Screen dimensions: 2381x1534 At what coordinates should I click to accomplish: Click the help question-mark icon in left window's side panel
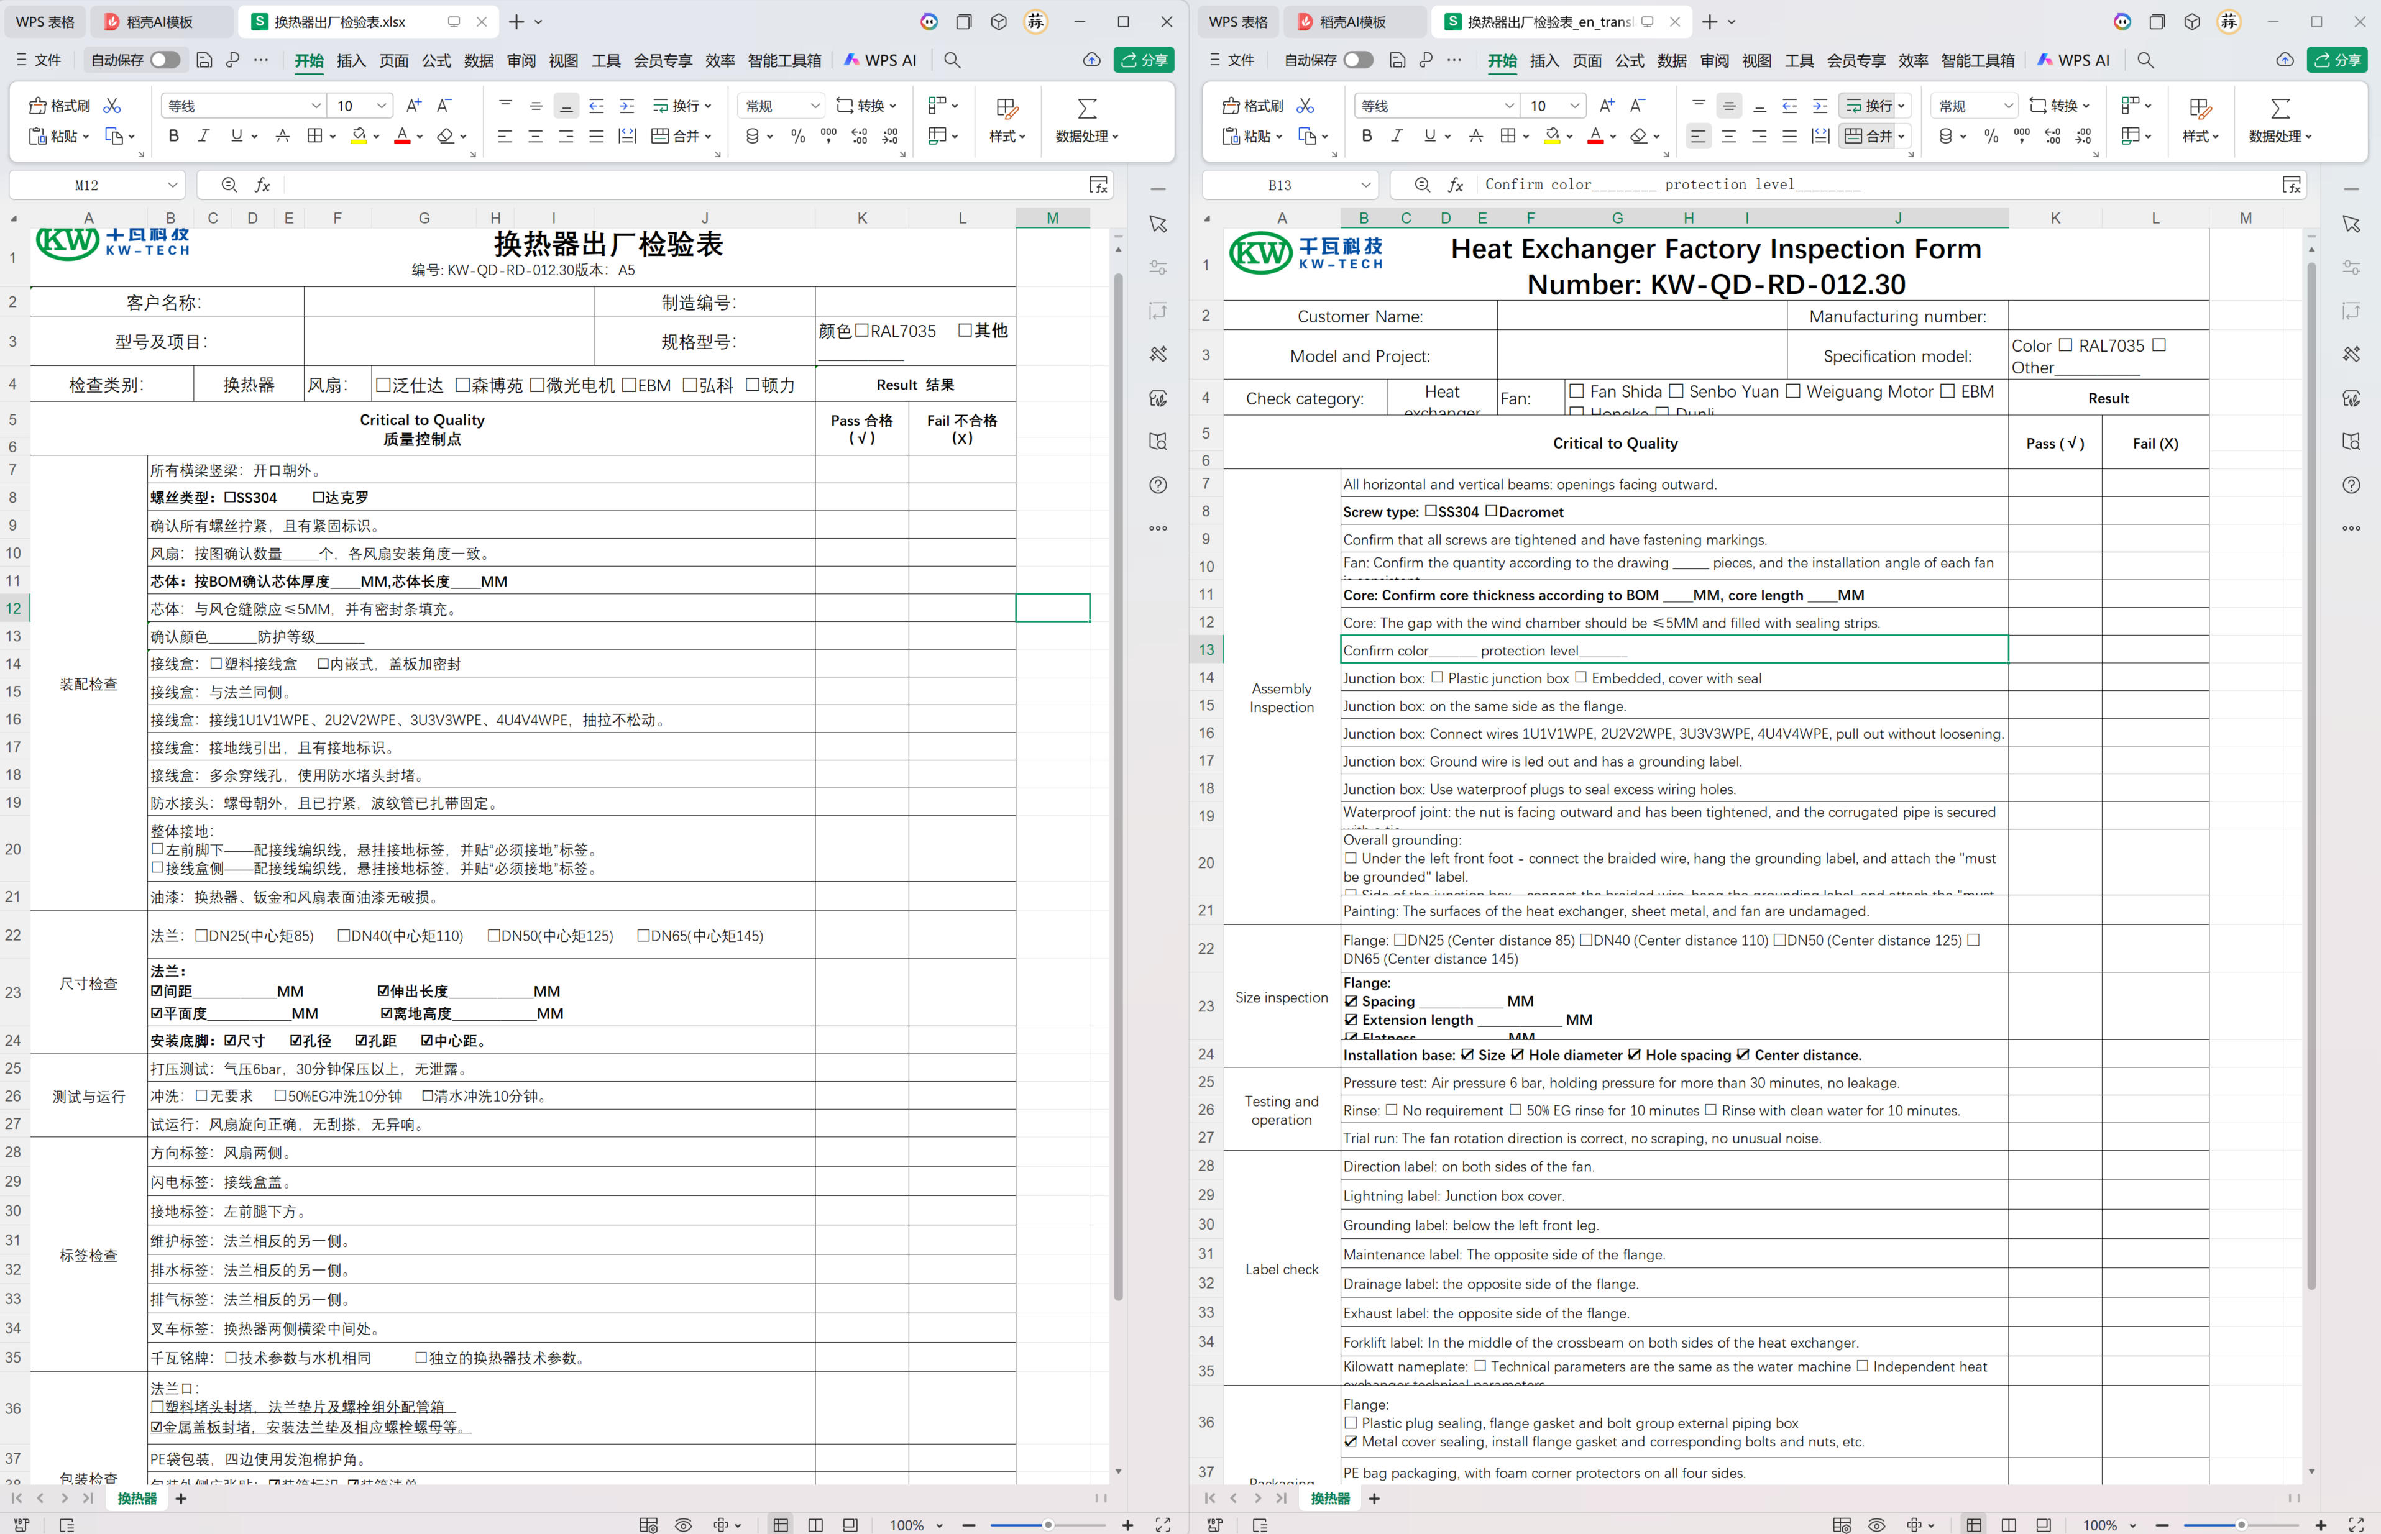1158,485
